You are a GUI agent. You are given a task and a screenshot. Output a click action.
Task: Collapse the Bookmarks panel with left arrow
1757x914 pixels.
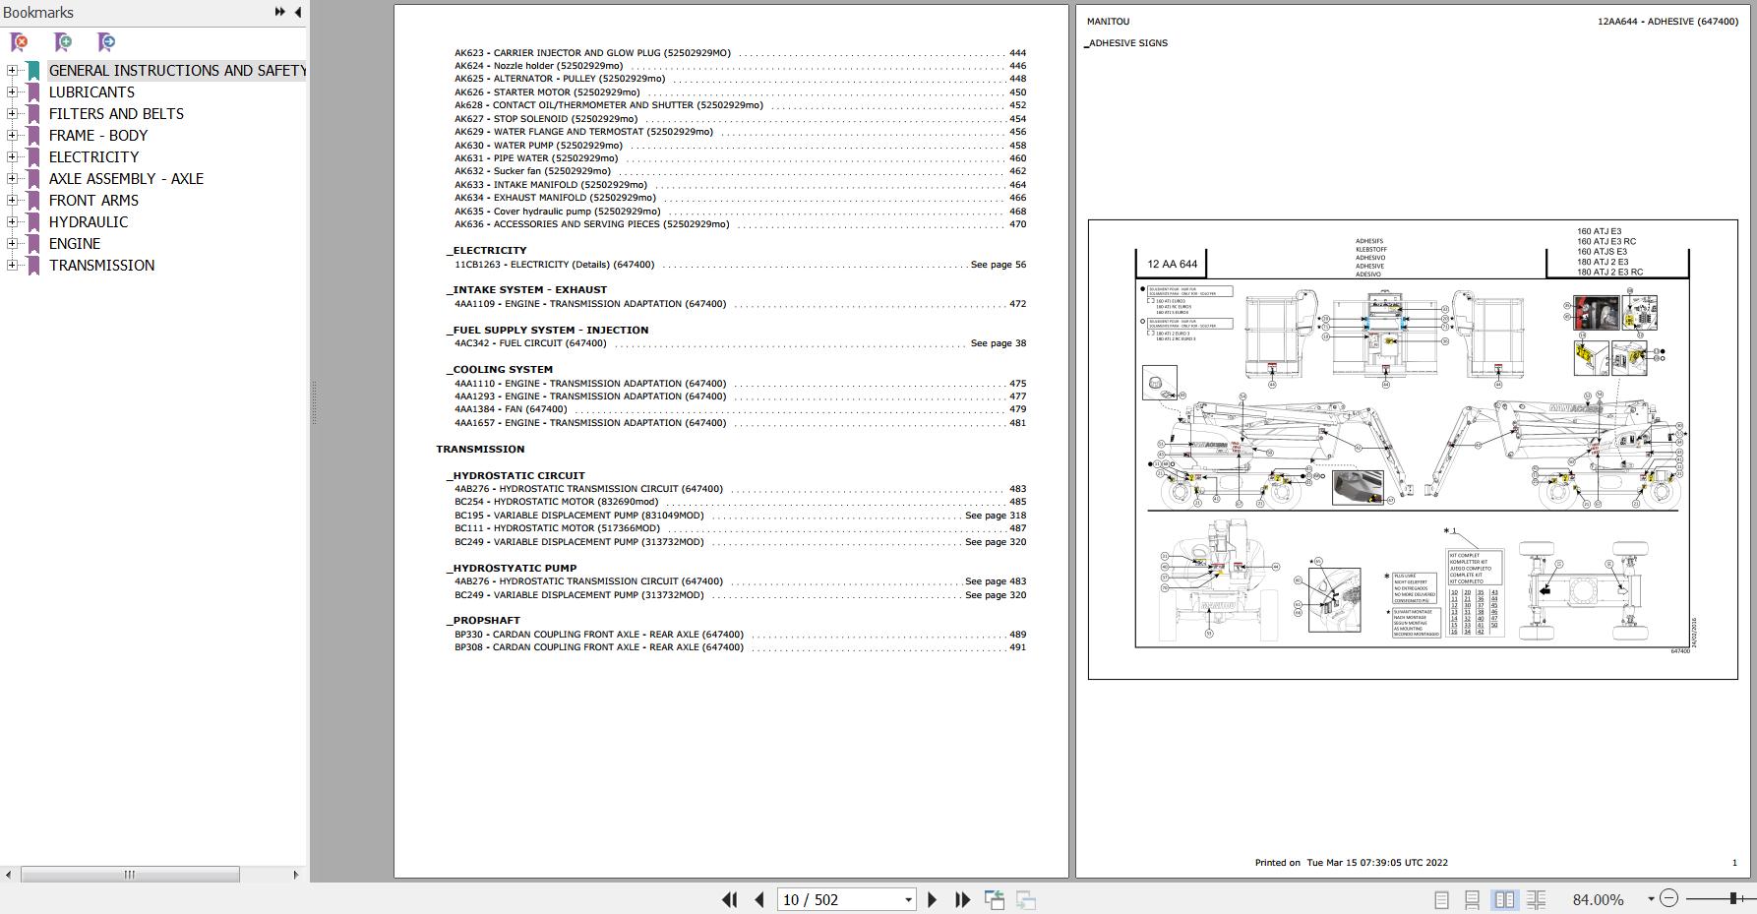pyautogui.click(x=298, y=12)
